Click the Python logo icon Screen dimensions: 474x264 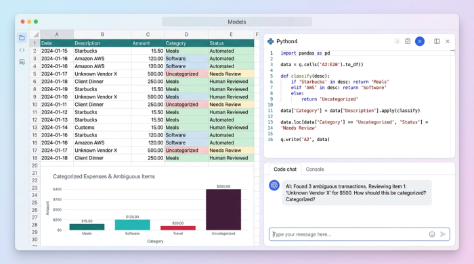(271, 41)
